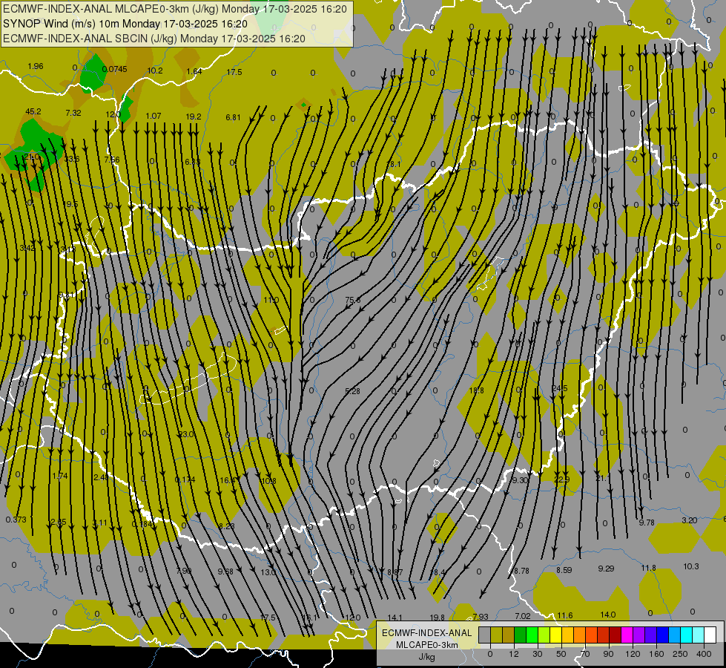Viewport: 726px width, 668px height.
Task: Click the map value 9.30
Action: [520, 480]
